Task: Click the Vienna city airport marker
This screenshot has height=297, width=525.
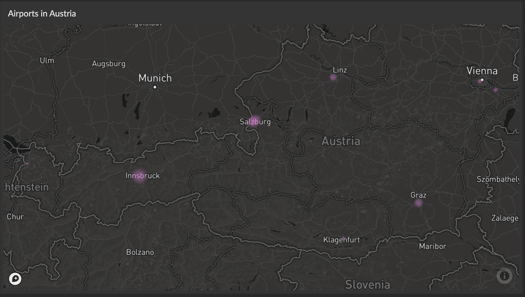Action: (479, 81)
